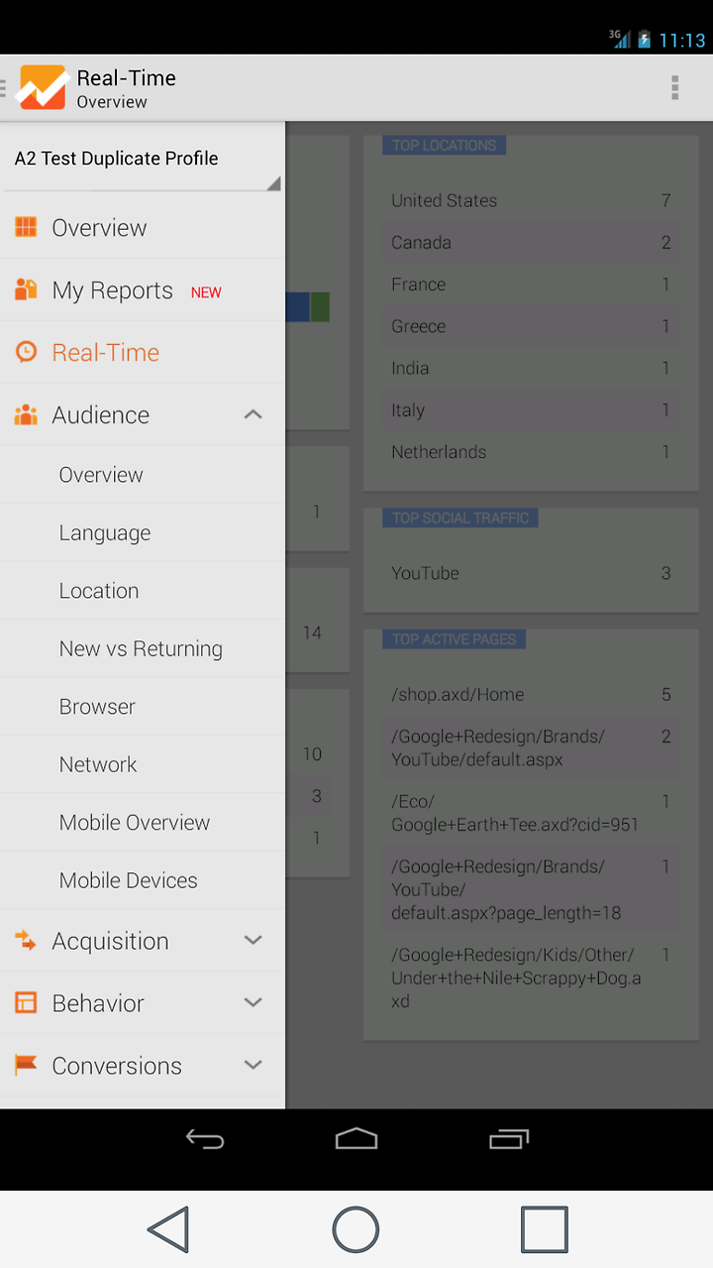
Task: Tap the outer triangle back button
Action: 168,1229
